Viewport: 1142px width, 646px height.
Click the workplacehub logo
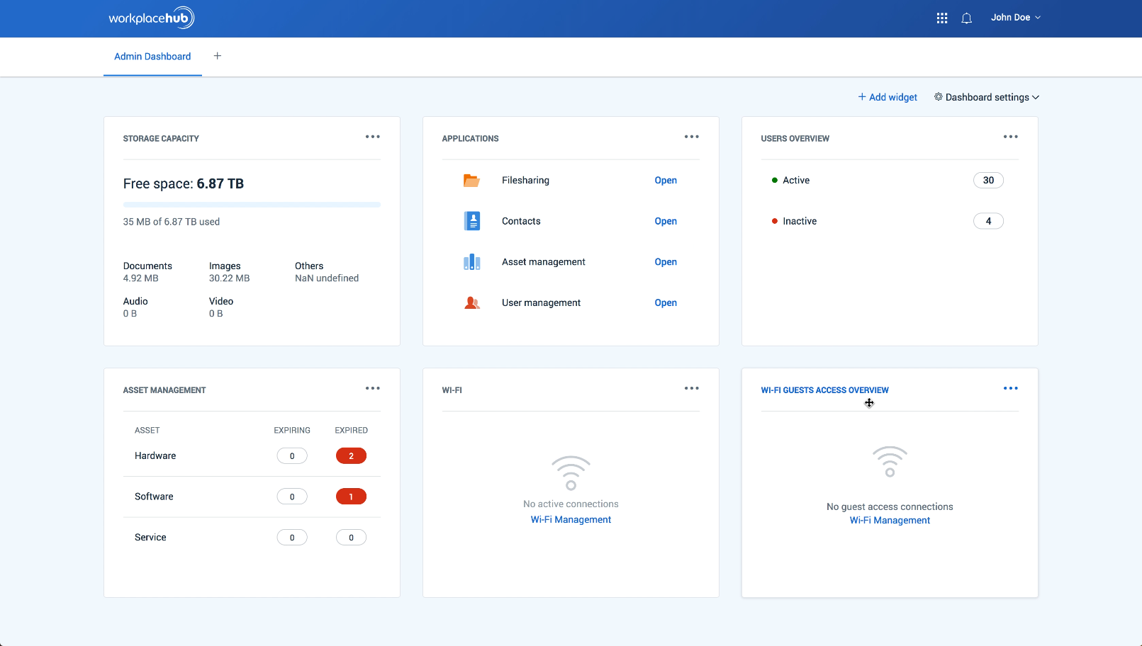[x=151, y=17]
